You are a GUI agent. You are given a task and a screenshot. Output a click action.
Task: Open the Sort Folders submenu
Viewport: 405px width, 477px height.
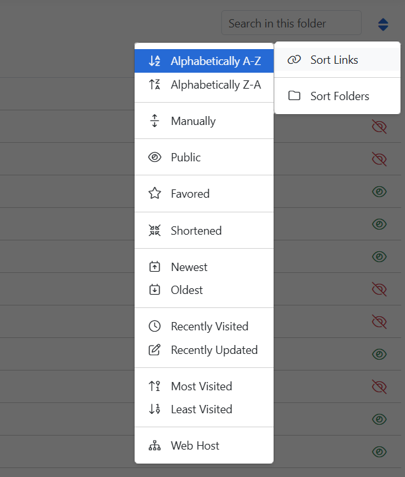coord(337,96)
